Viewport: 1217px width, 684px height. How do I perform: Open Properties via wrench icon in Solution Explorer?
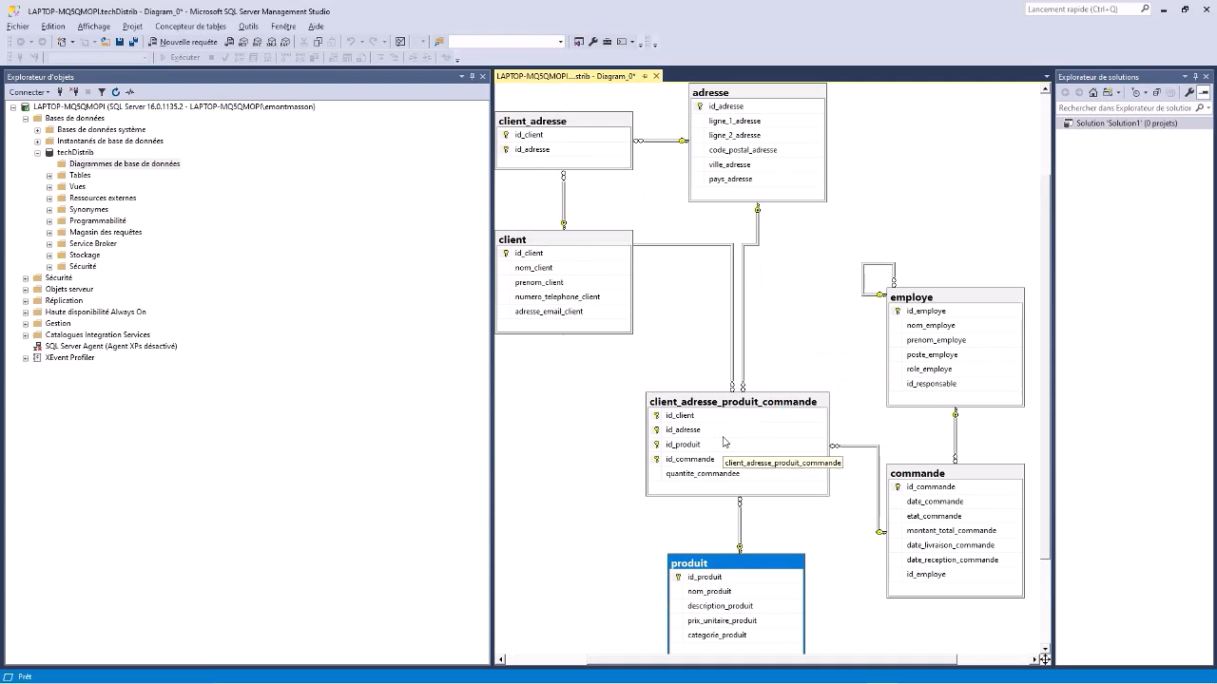1189,92
